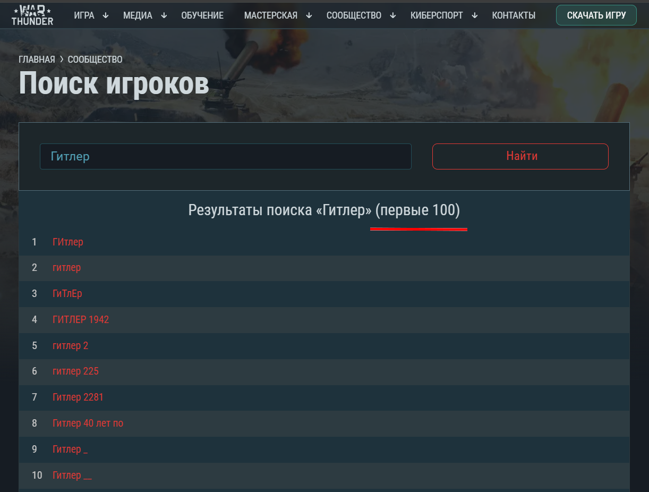Go to the ОБУЧЕНИЕ section
Screen dimensions: 649x492
tap(202, 15)
